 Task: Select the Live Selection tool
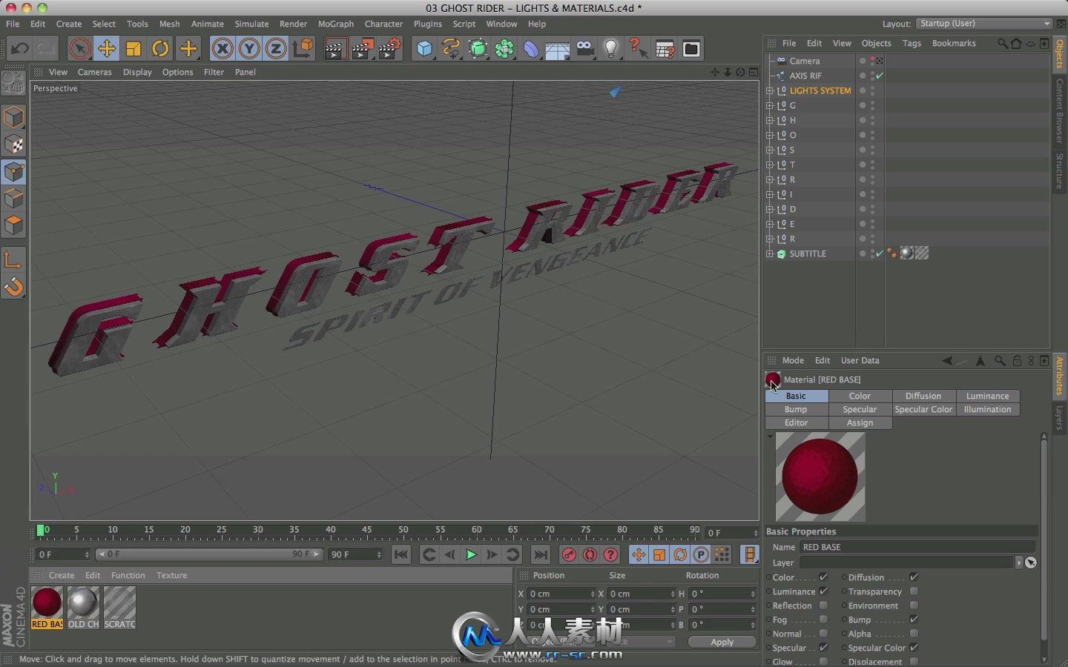coord(79,49)
